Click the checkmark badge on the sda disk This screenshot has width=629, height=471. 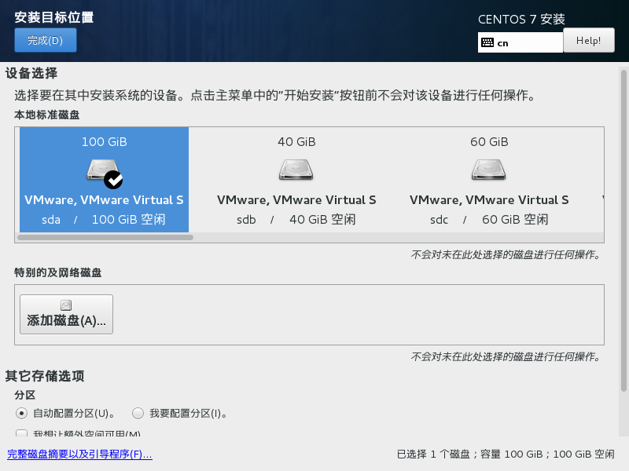coord(113,180)
